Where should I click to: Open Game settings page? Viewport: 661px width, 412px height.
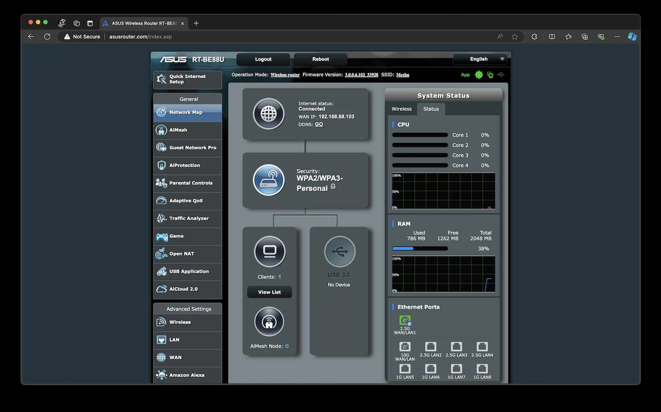tap(188, 236)
